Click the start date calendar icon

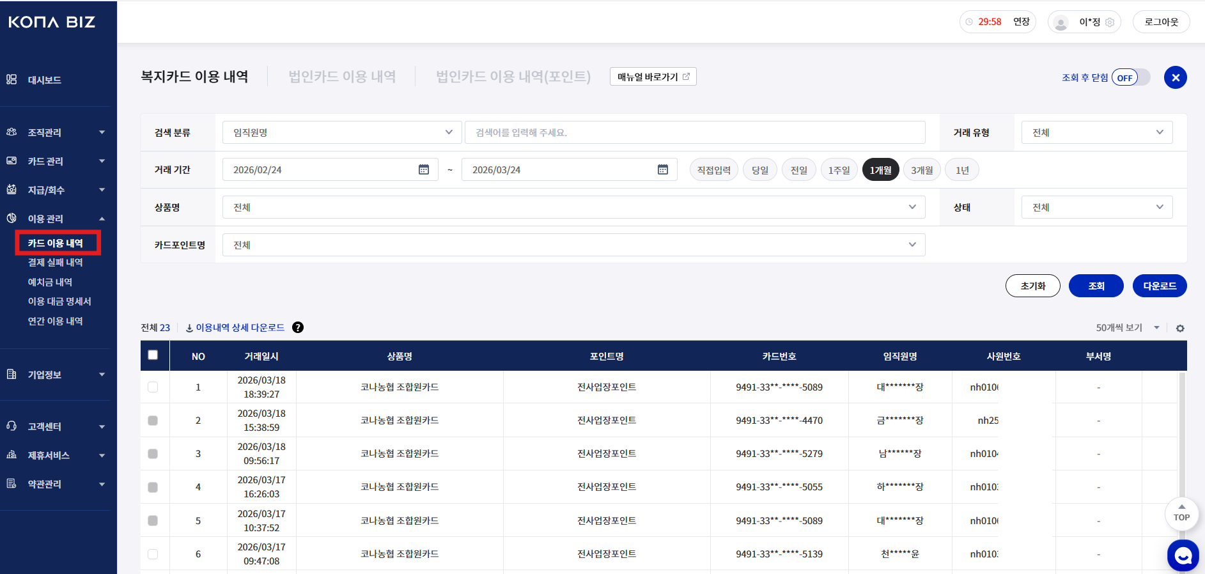tap(423, 169)
